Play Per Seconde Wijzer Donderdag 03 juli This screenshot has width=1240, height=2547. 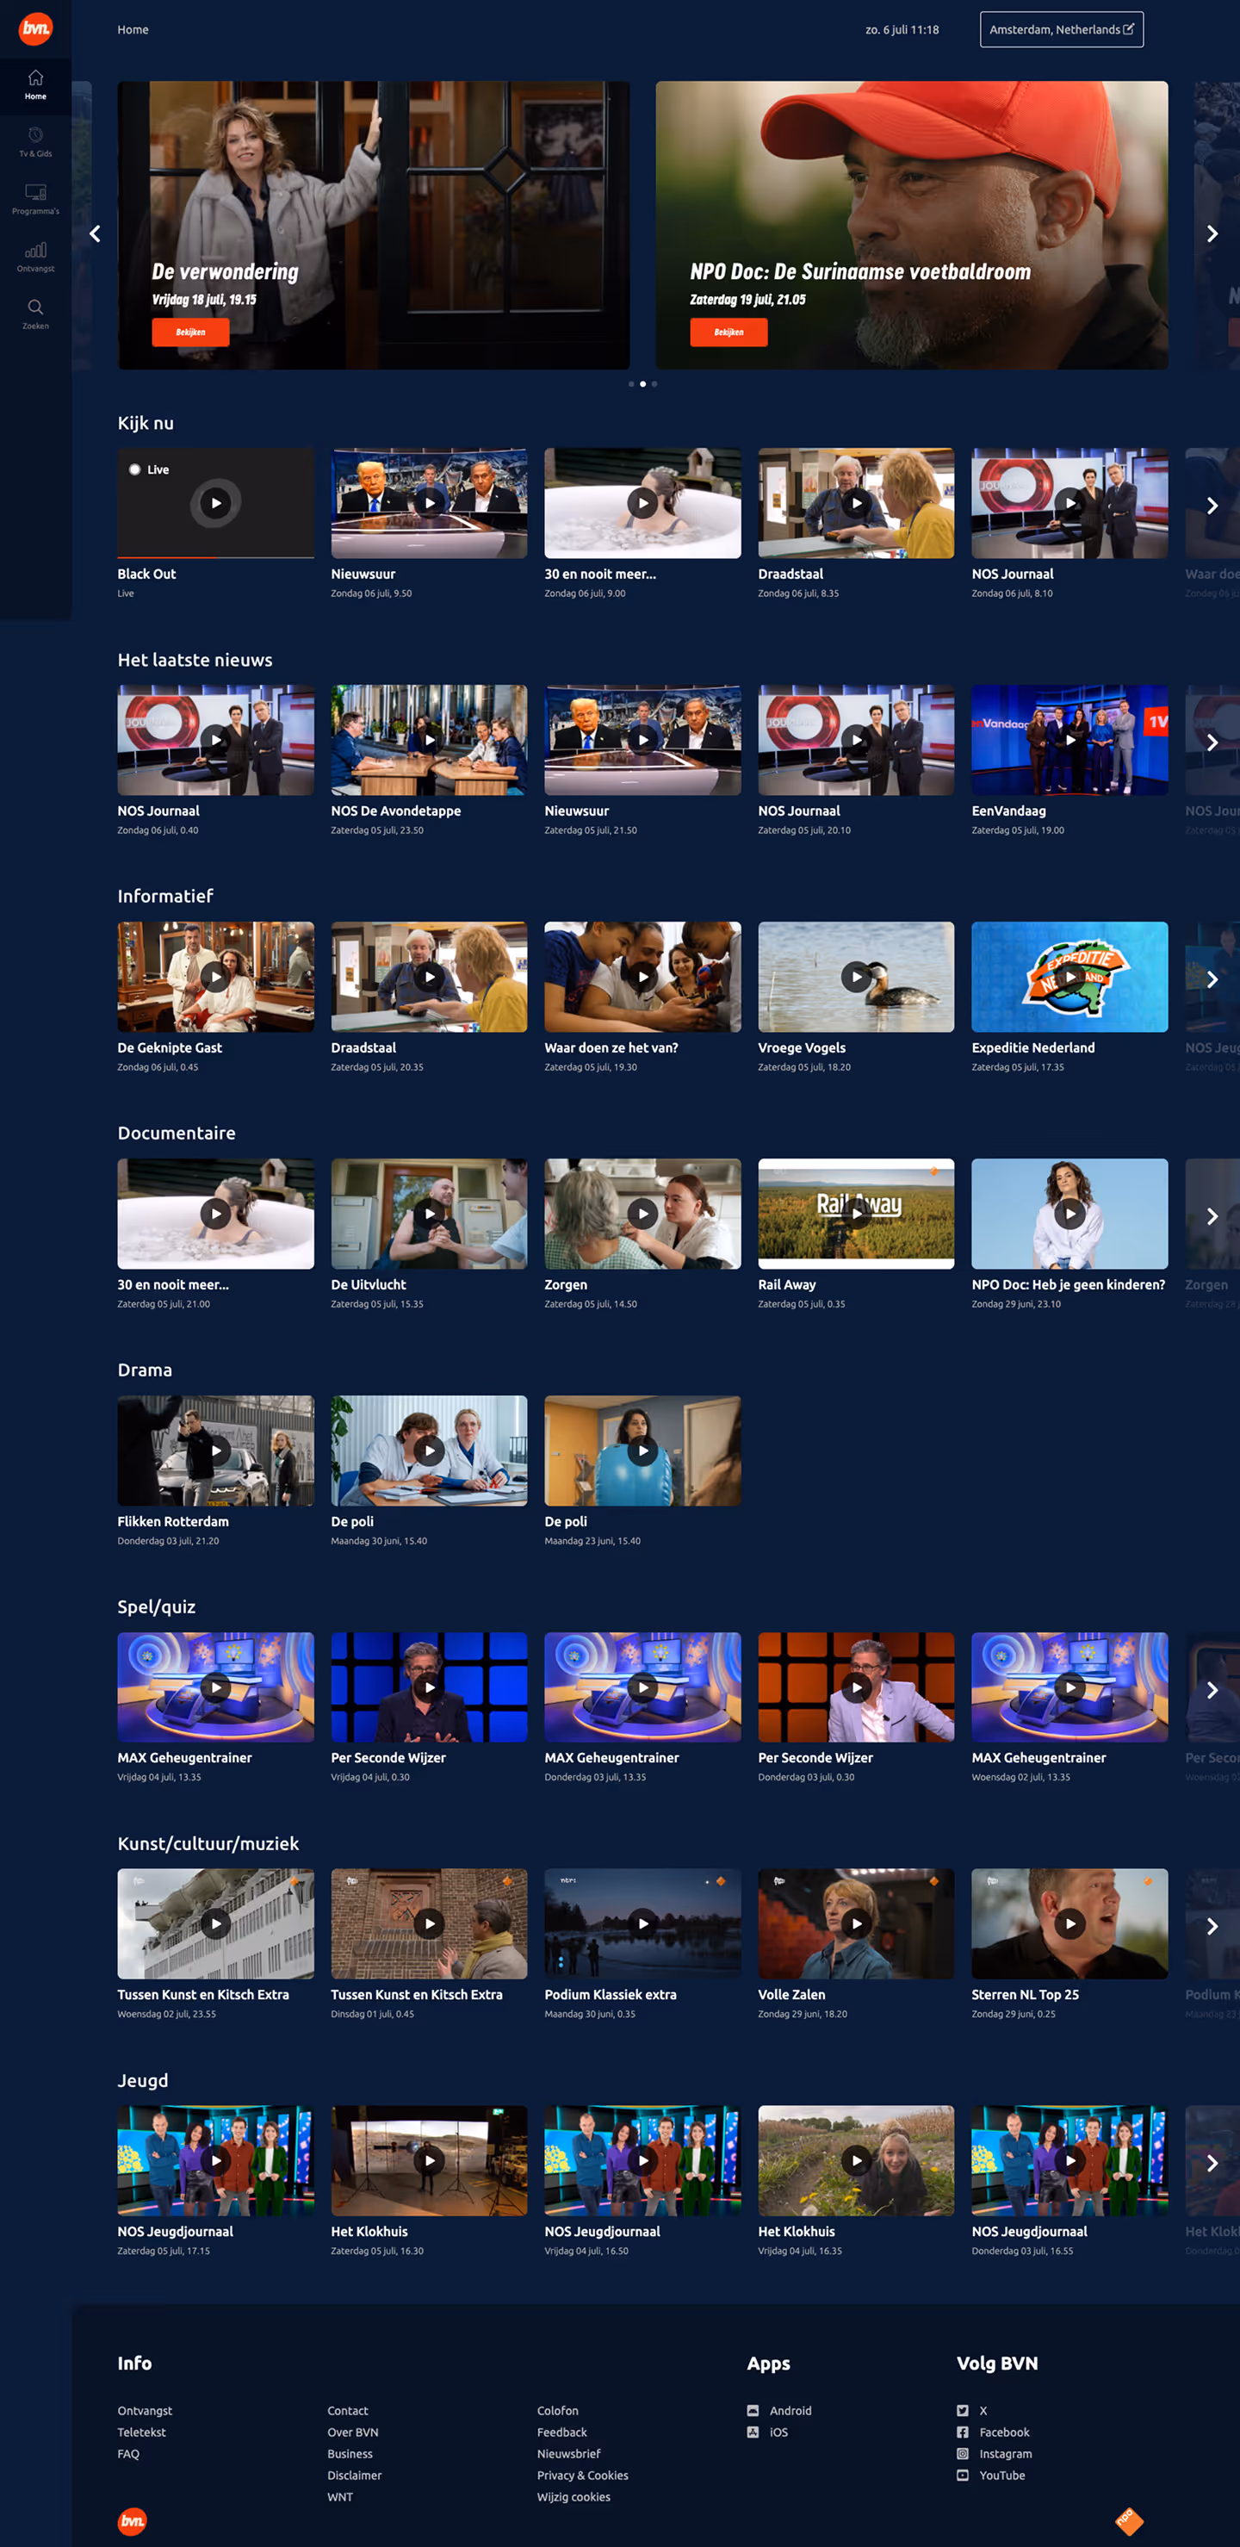pyautogui.click(x=856, y=1687)
